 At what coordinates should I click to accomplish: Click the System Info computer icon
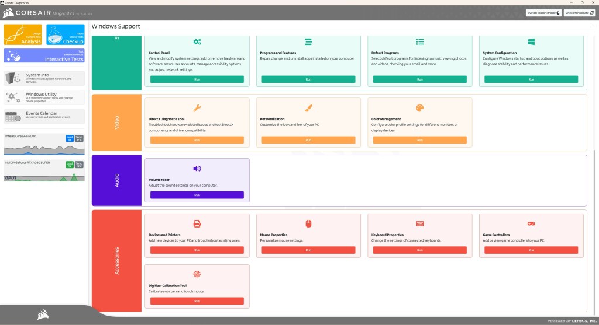tap(13, 78)
